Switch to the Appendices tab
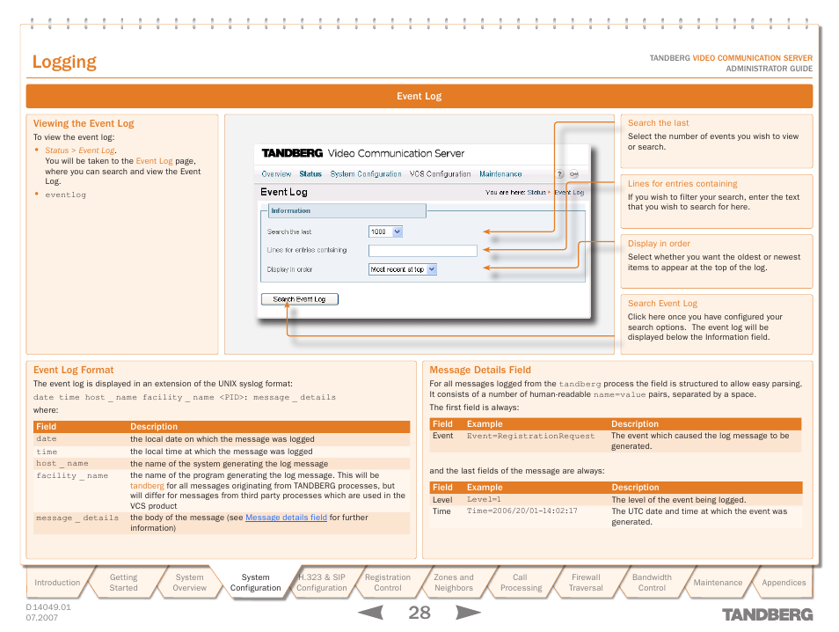 click(x=784, y=582)
